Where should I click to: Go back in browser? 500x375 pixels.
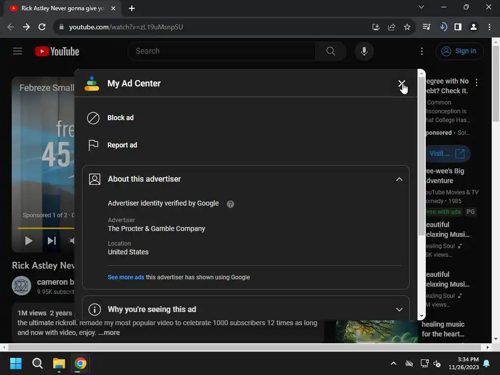[x=11, y=27]
